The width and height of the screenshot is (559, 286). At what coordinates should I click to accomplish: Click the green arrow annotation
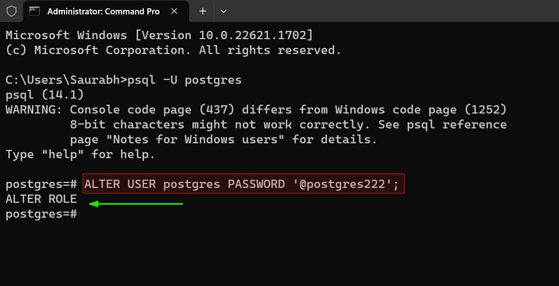point(136,204)
